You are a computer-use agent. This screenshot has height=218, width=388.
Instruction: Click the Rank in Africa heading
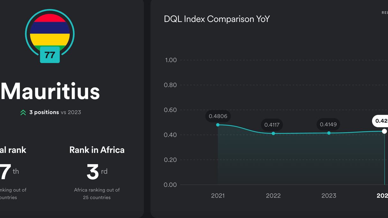[x=97, y=150]
